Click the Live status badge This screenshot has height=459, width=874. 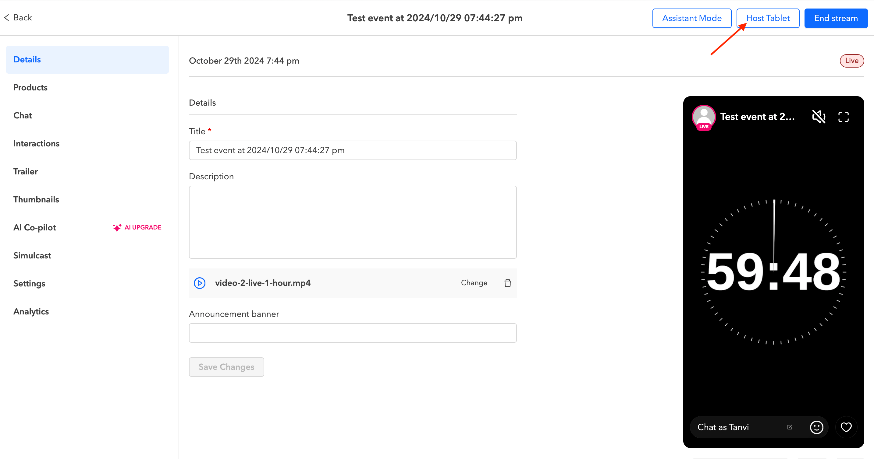coord(852,60)
